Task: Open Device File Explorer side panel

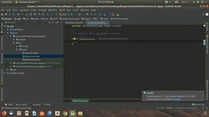Action: pyautogui.click(x=207, y=90)
